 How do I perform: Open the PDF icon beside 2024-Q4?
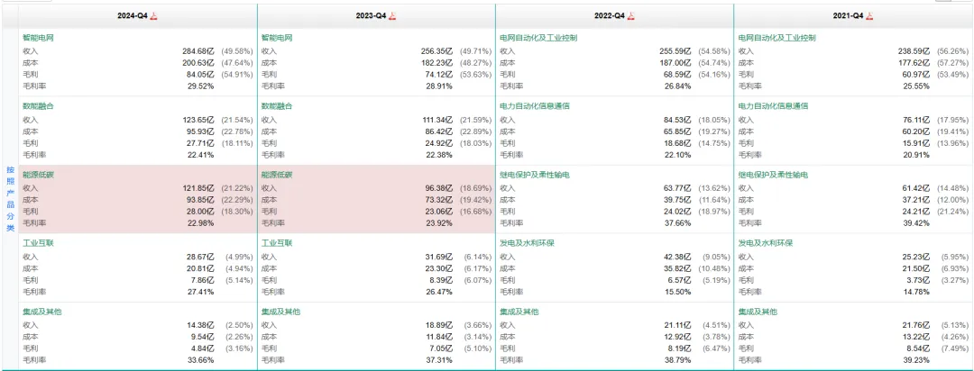[x=154, y=16]
